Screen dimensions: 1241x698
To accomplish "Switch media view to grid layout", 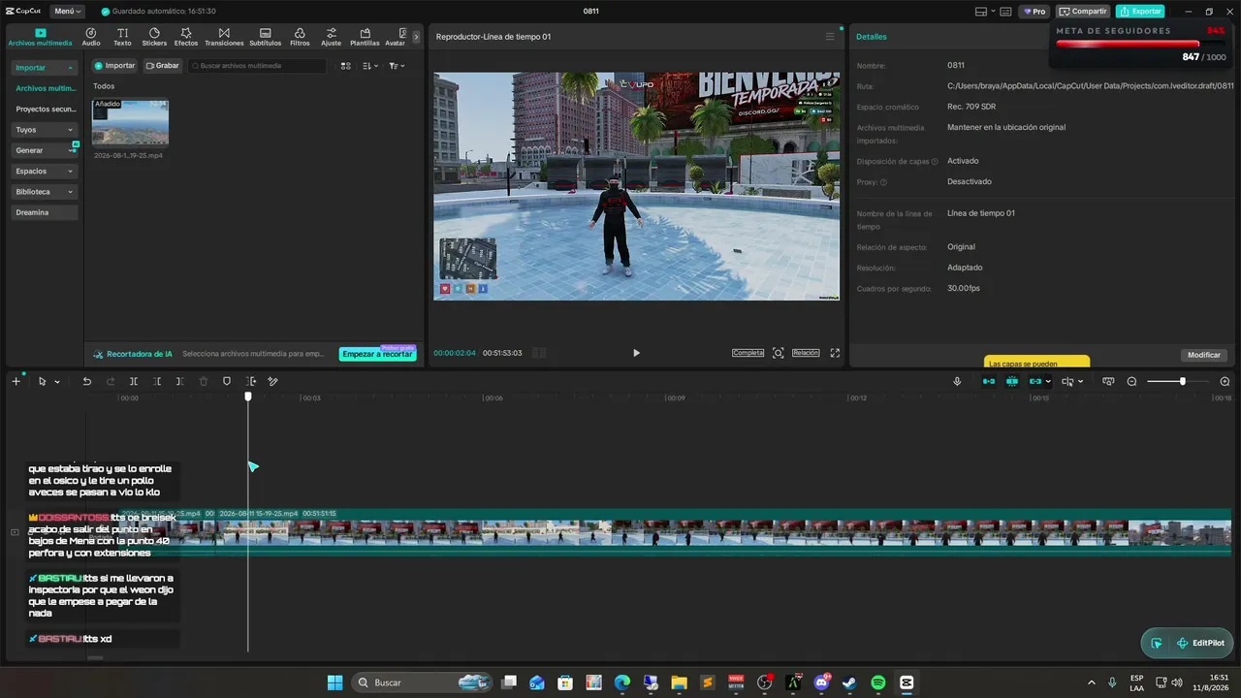I will (346, 66).
